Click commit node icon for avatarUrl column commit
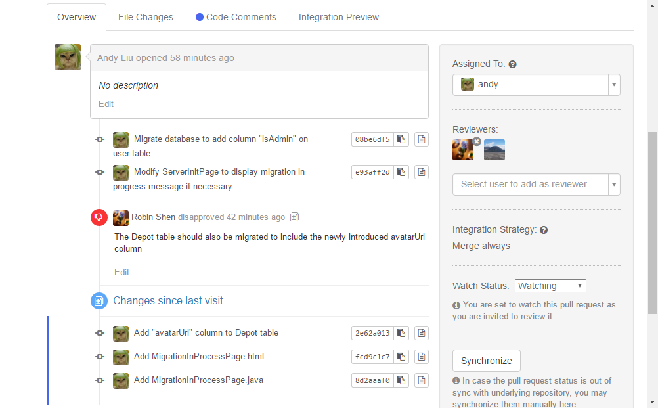The image size is (658, 408). (99, 333)
